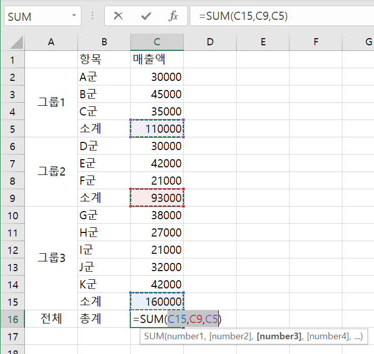Select column A header
The width and height of the screenshot is (374, 354).
[x=51, y=42]
